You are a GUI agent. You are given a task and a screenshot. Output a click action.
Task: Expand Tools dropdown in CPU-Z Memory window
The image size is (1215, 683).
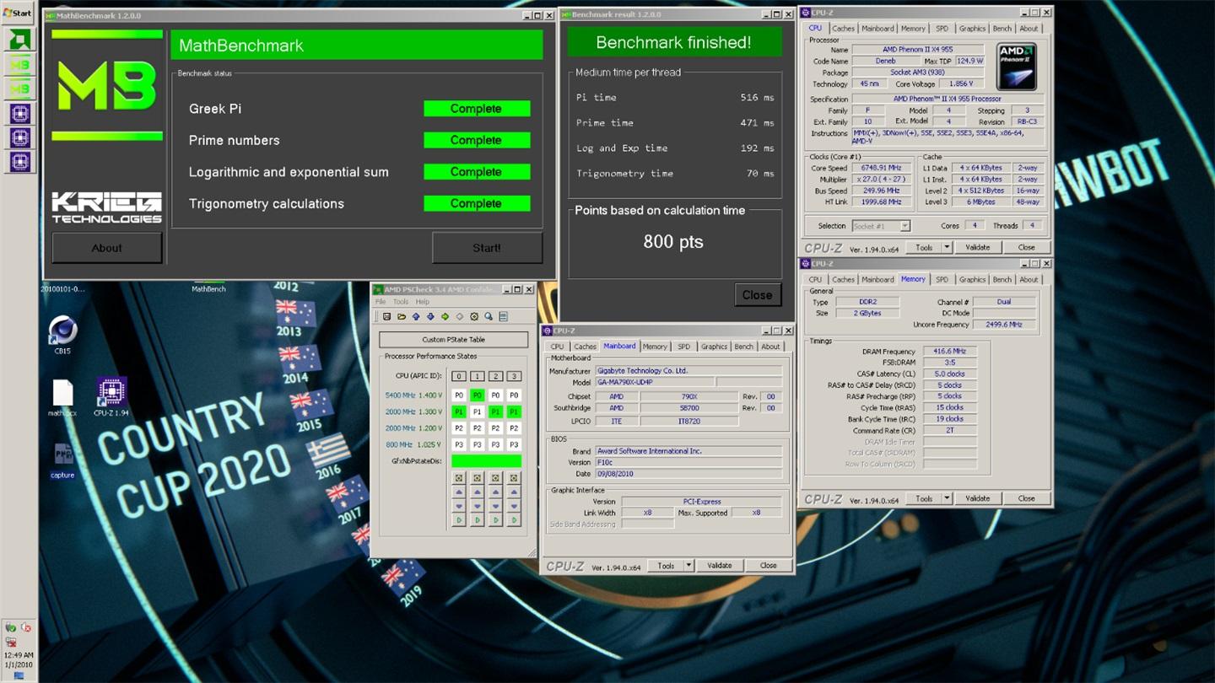[947, 498]
